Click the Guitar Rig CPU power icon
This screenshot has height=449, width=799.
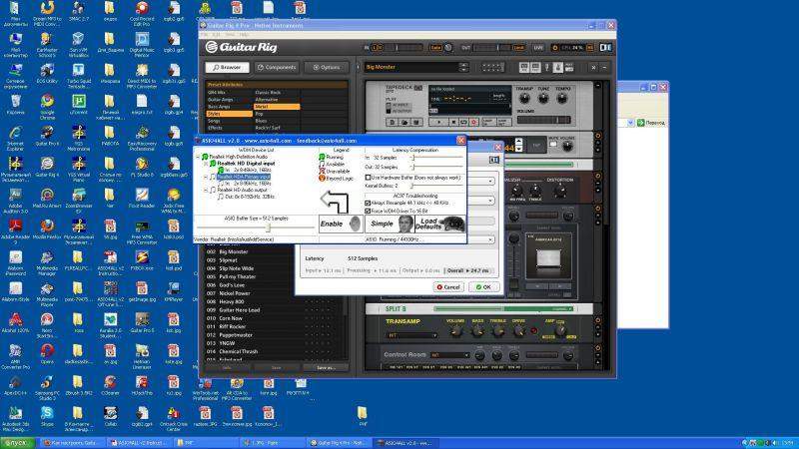pos(555,47)
